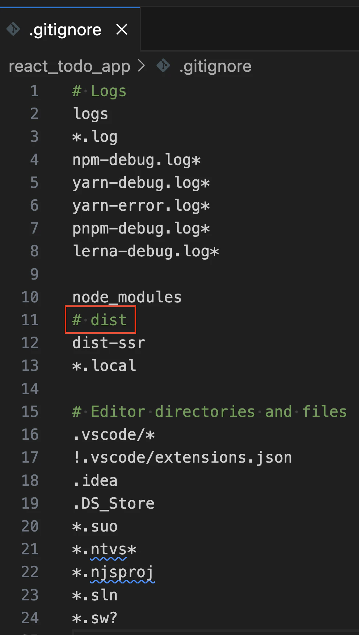359x635 pixels.
Task: Click the 'npm-debug.log*' line
Action: coord(136,160)
